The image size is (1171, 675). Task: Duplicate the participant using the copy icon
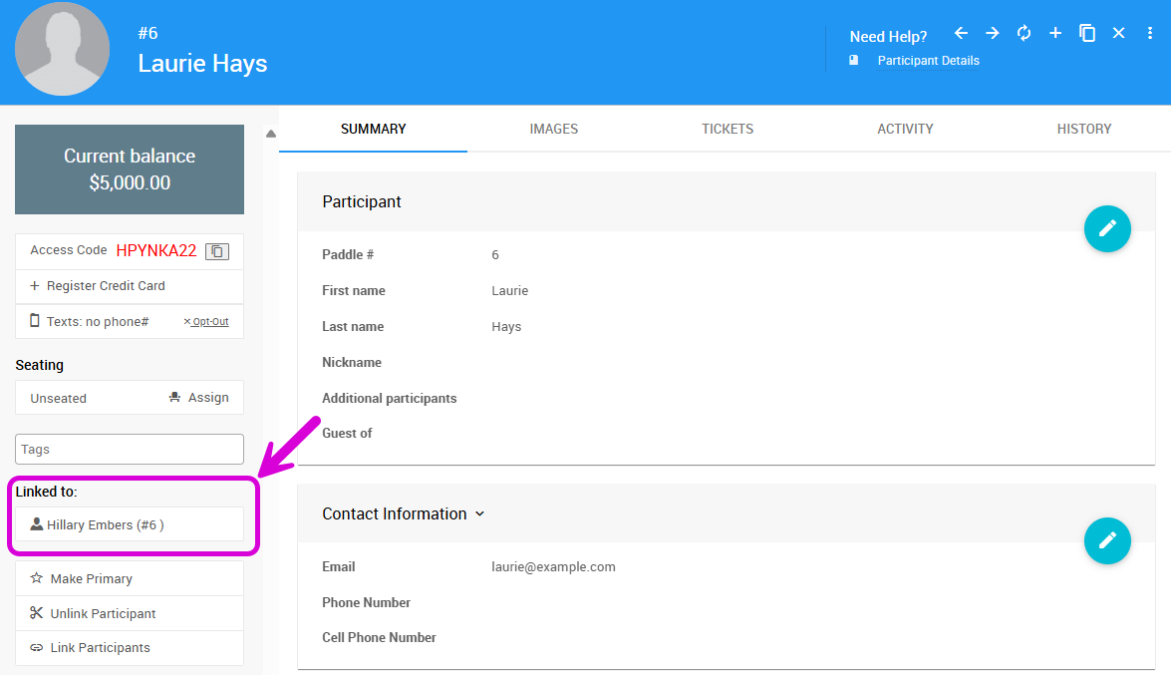pyautogui.click(x=1087, y=33)
